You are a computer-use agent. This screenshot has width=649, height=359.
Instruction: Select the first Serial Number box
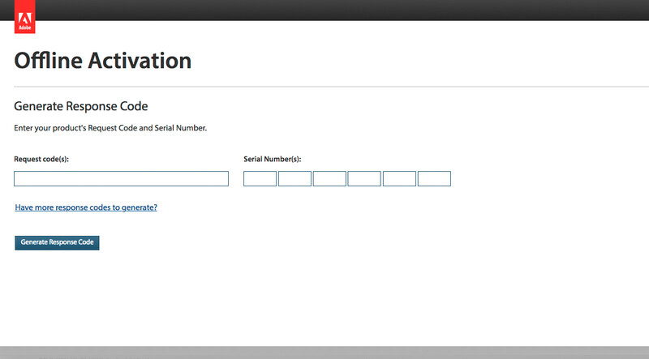coord(260,178)
